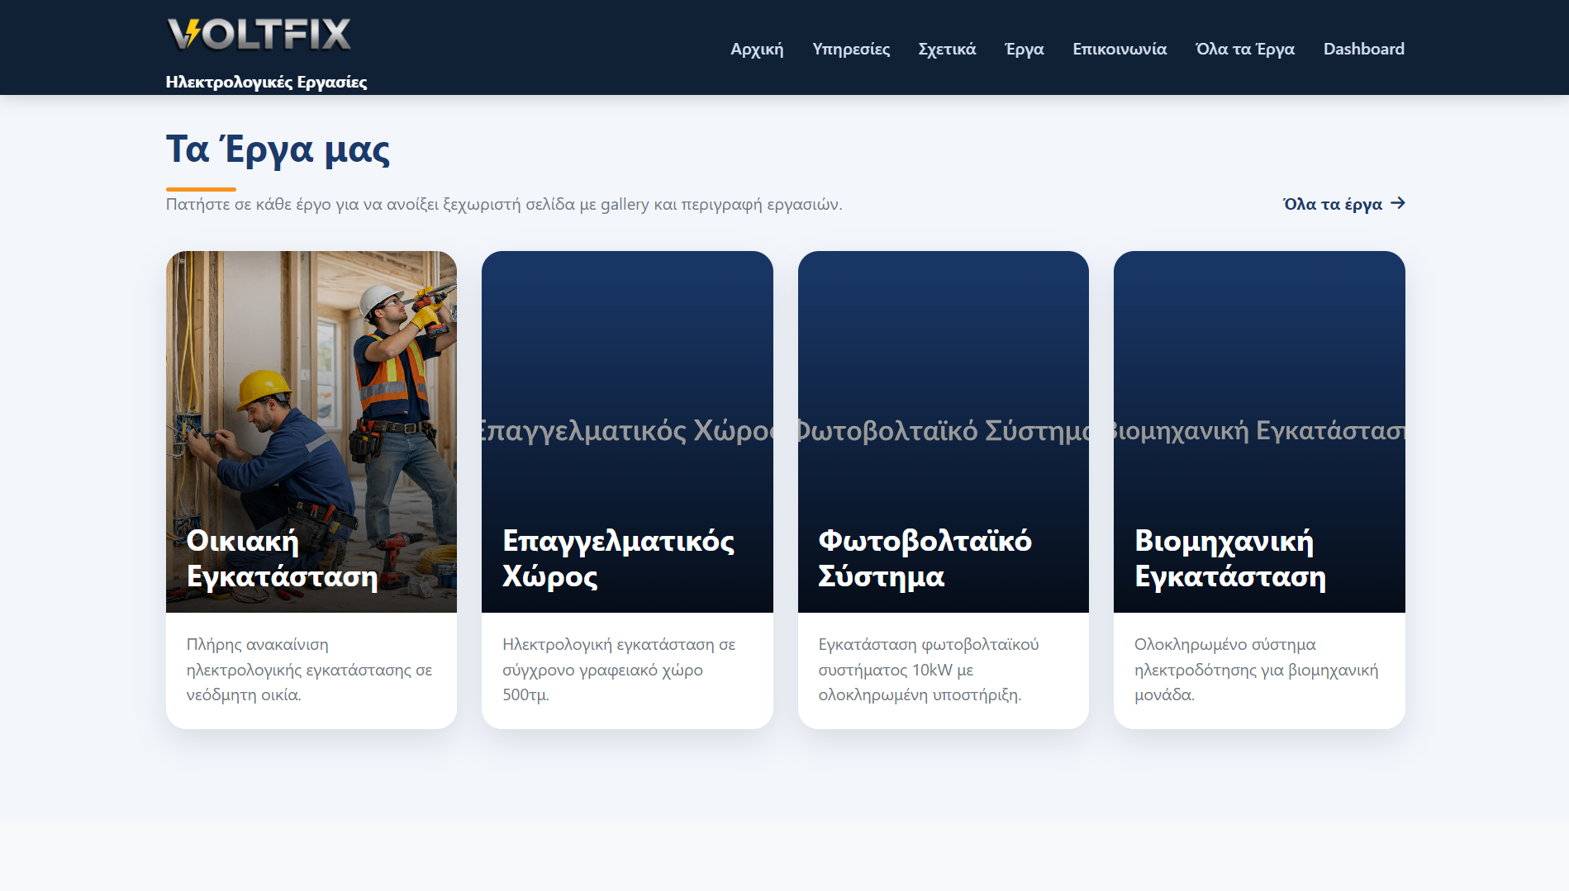The image size is (1569, 891).
Task: Click description mentioning γραφειακό χώρο 500τμ
Action: point(619,670)
